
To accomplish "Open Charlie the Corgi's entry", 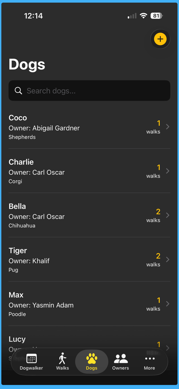I will 89,171.
